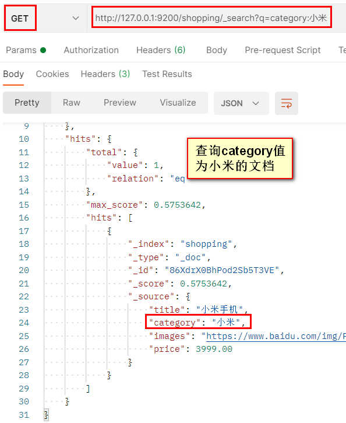View the response Headers (3) tab
The width and height of the screenshot is (346, 423).
105,74
